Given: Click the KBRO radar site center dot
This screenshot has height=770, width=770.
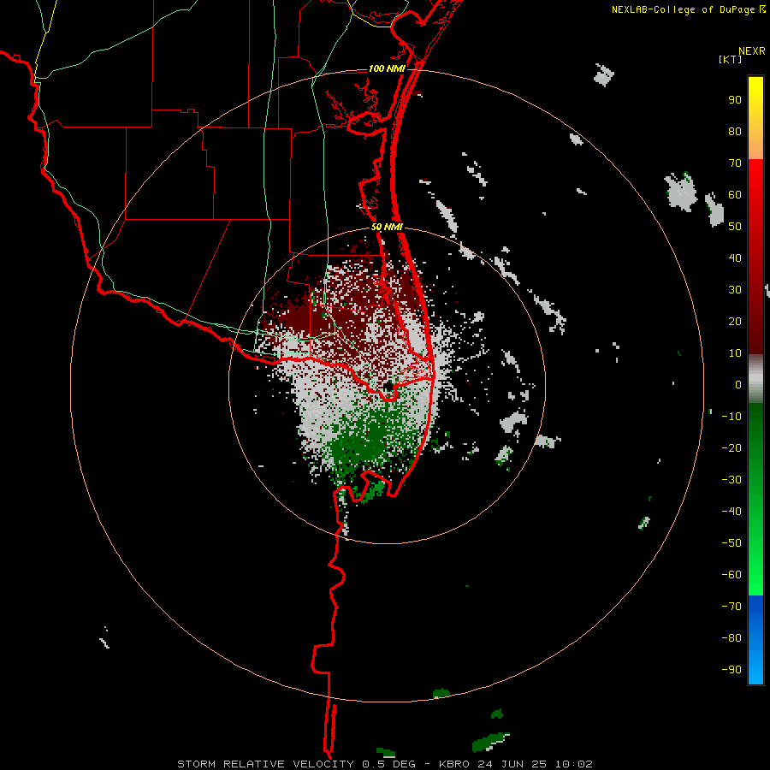Looking at the screenshot, I should point(388,386).
